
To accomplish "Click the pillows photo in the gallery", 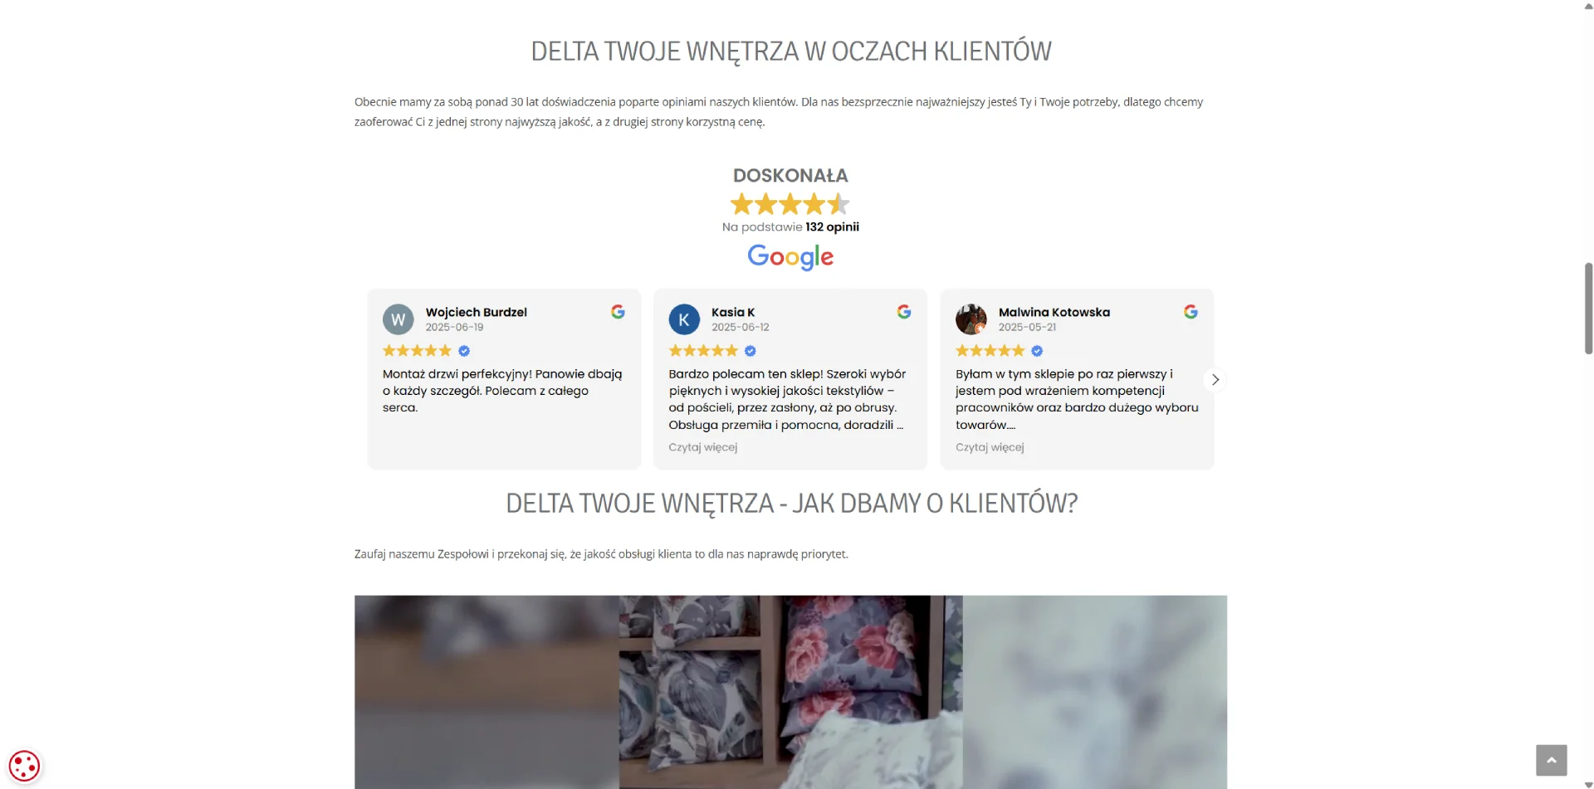I will coord(790,692).
